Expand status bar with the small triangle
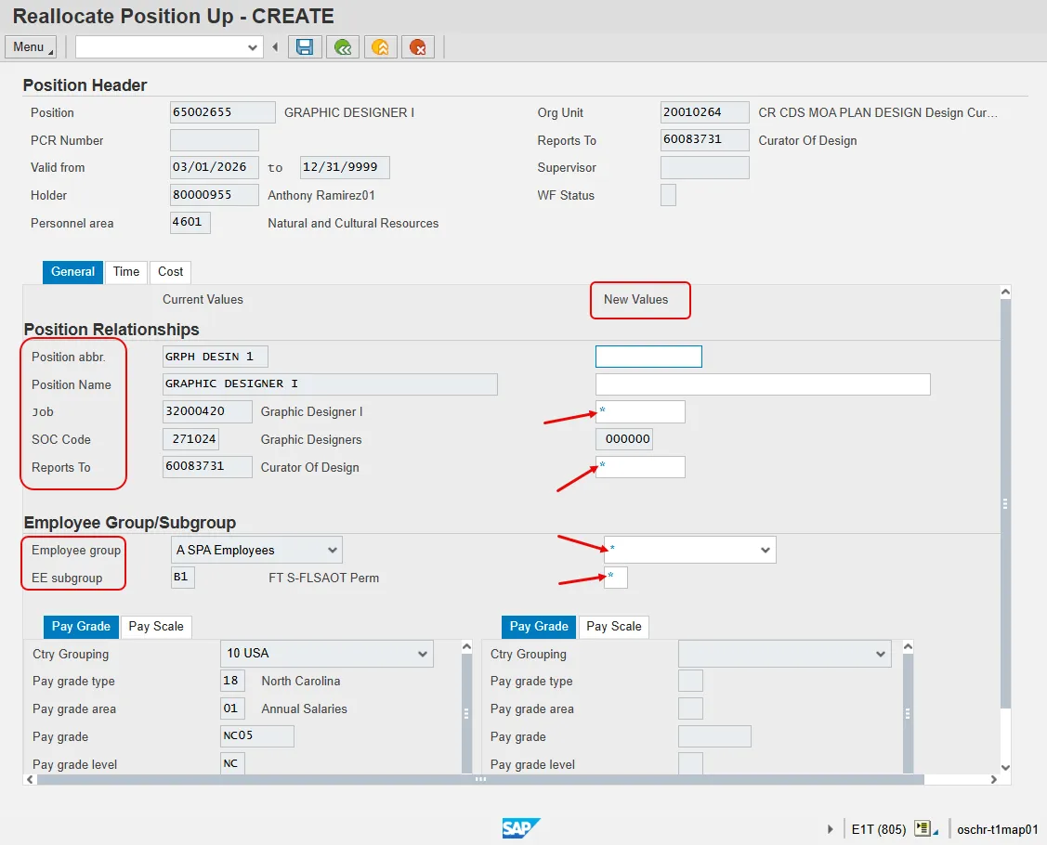This screenshot has height=845, width=1047. pos(831,829)
